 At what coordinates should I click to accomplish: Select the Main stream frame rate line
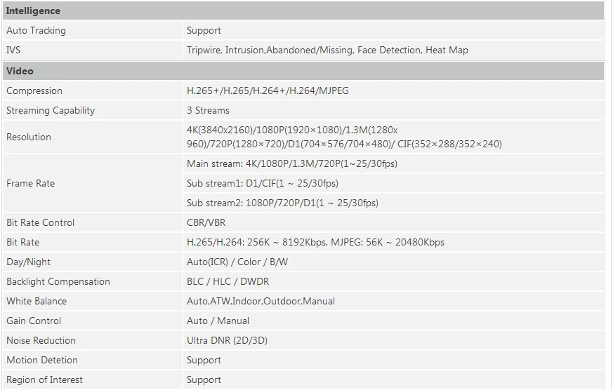(292, 164)
